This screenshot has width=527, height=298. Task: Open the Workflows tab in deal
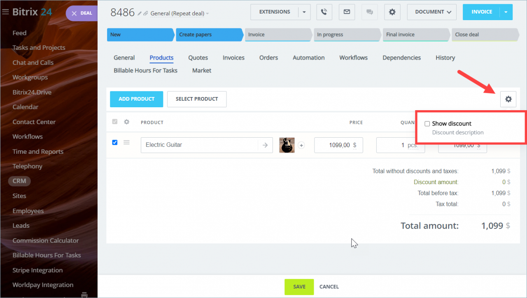353,58
